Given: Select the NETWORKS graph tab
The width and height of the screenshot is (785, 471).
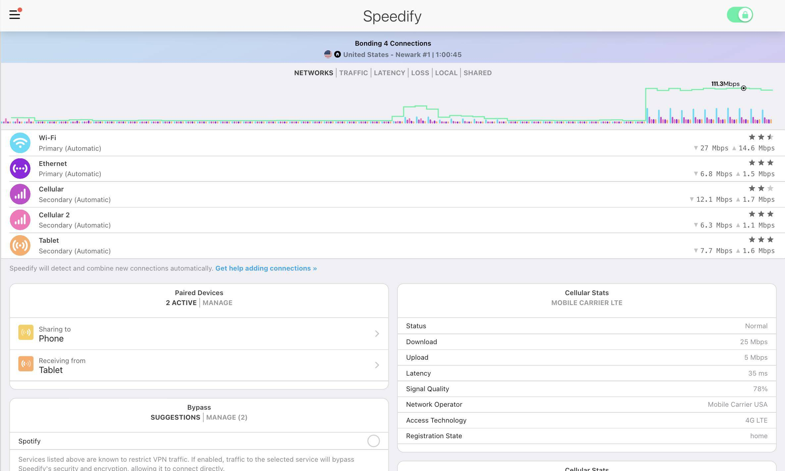Looking at the screenshot, I should [x=314, y=73].
